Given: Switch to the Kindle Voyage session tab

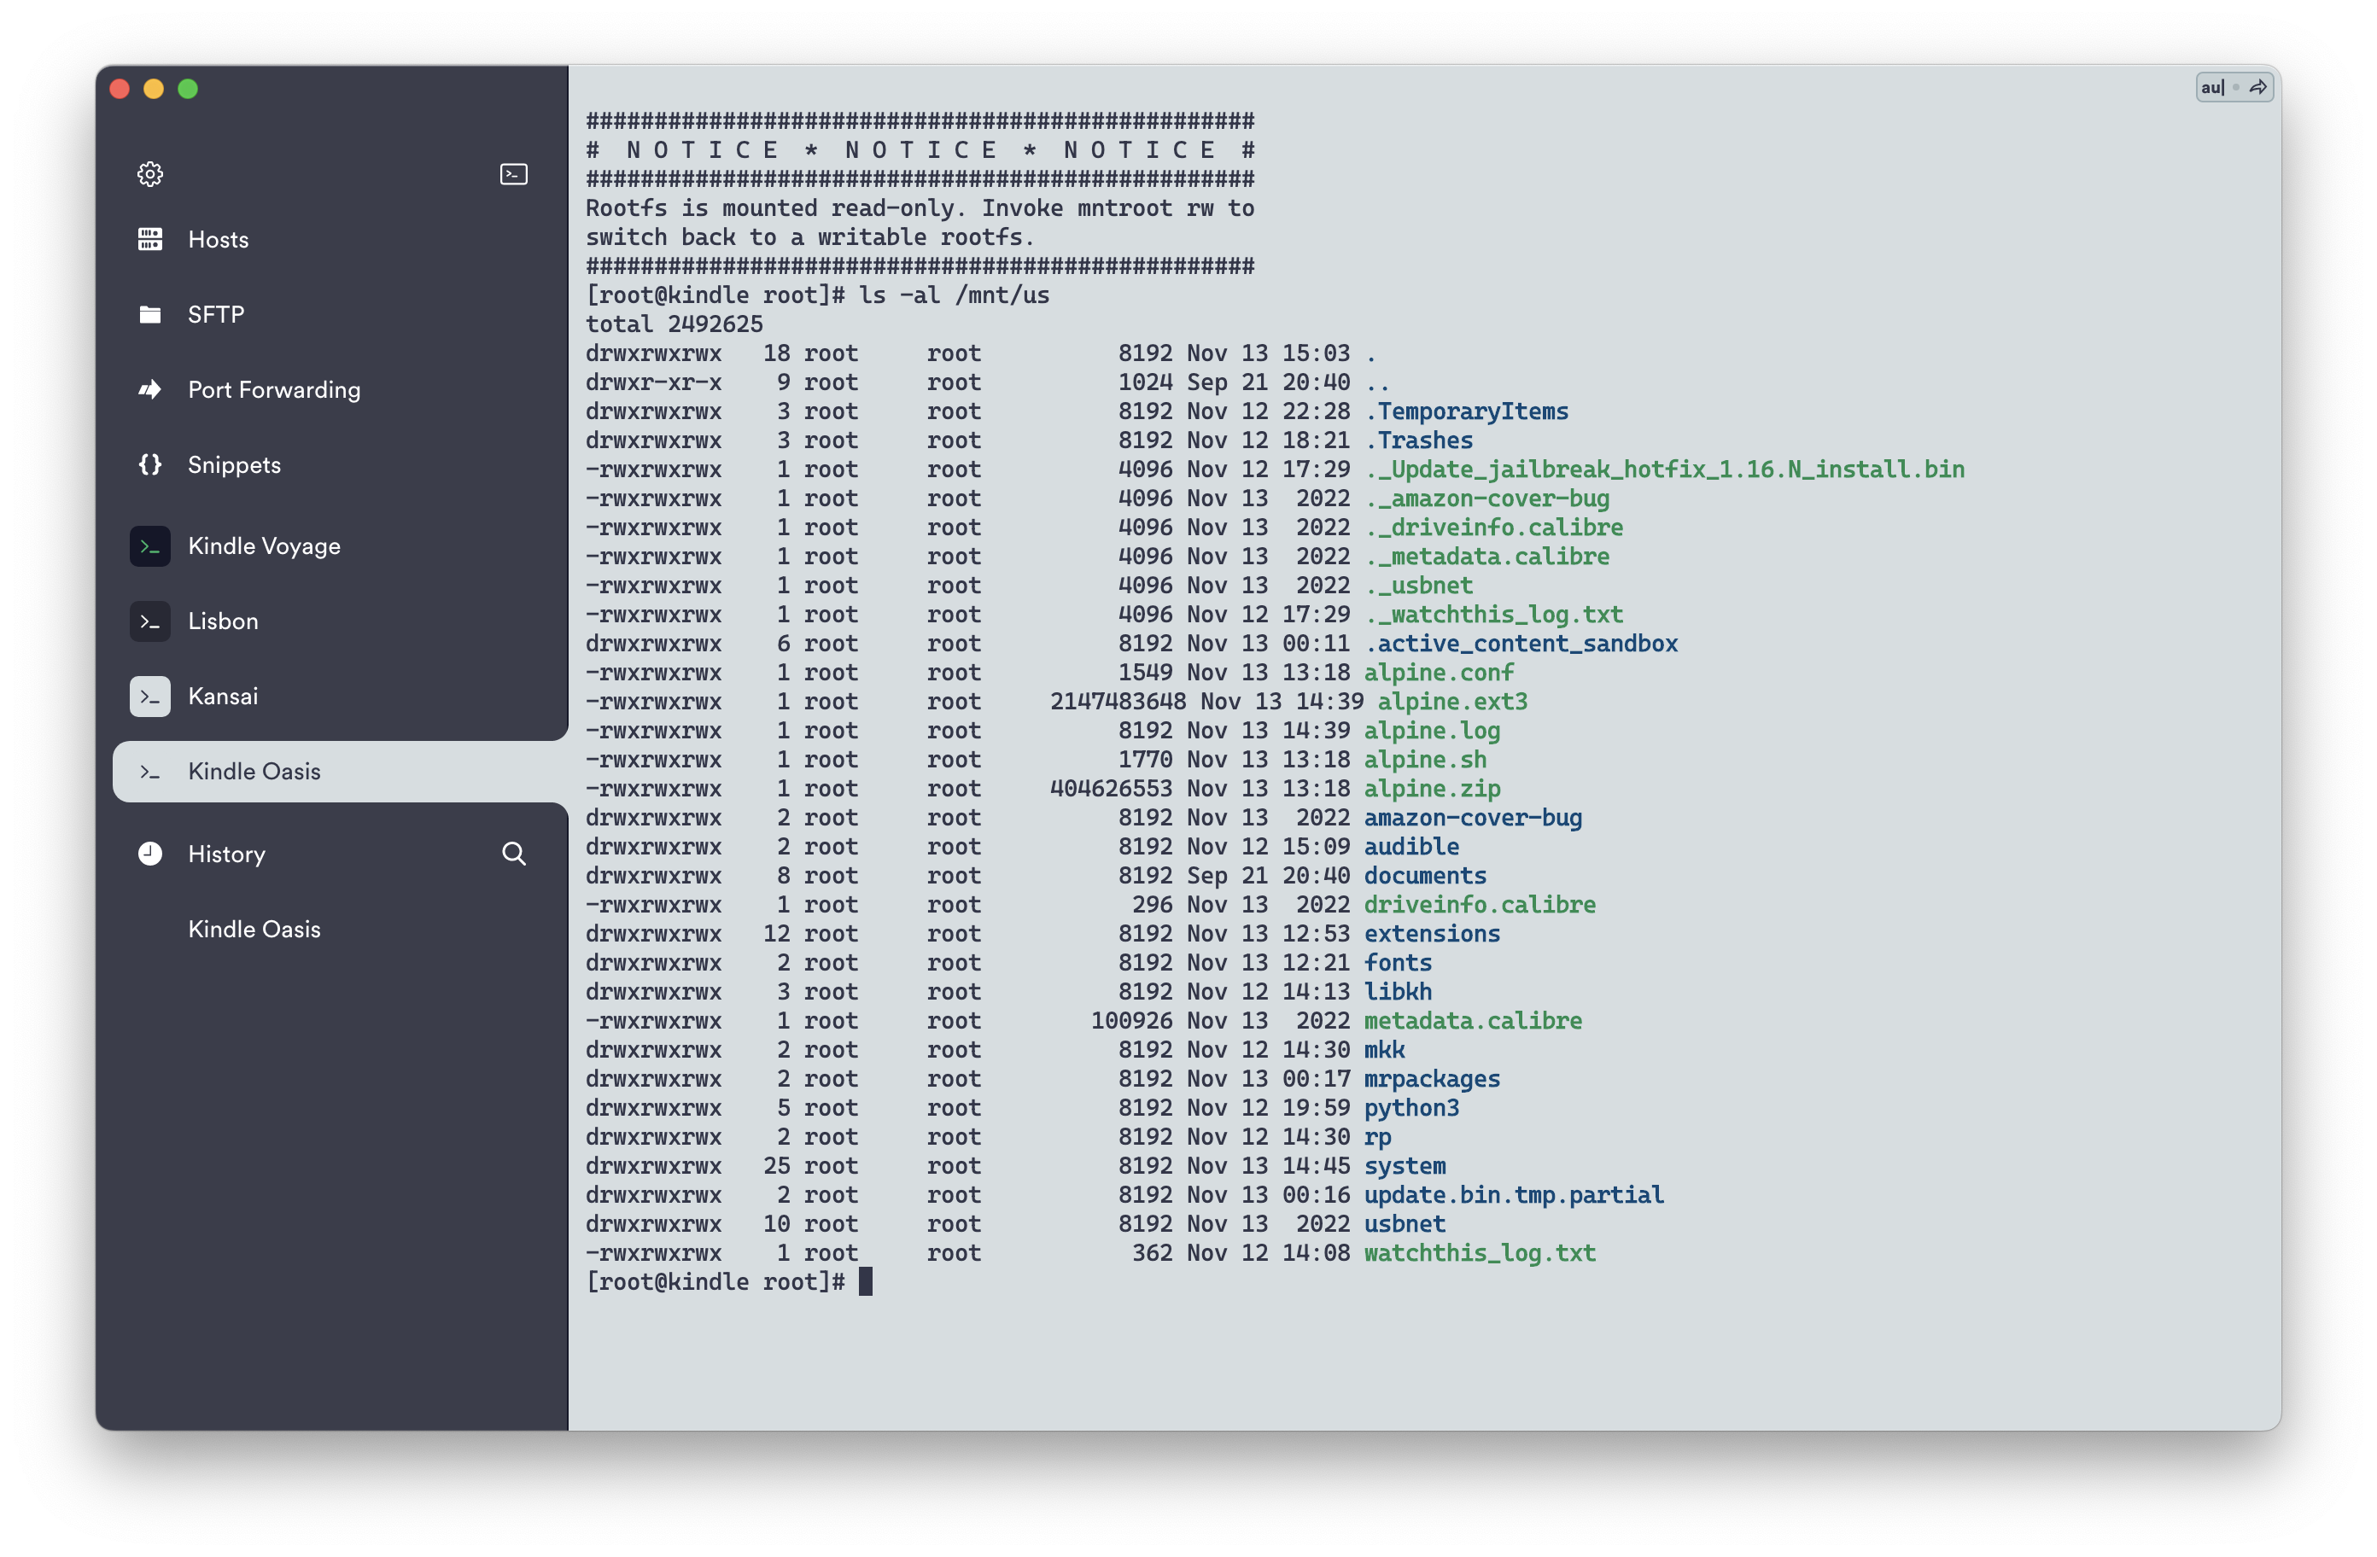Looking at the screenshot, I should tap(264, 546).
